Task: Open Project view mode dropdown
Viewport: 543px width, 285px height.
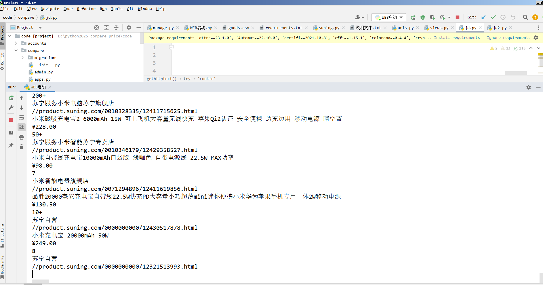Action: [40, 28]
